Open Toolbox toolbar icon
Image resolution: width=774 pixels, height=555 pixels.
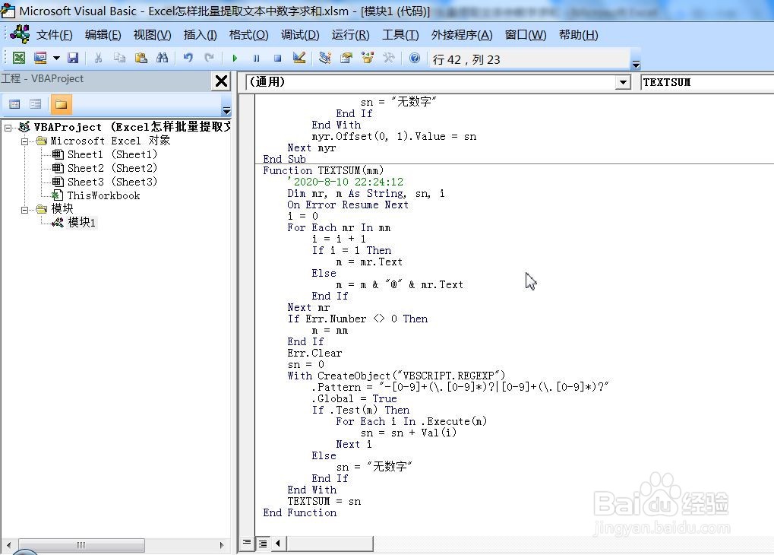pyautogui.click(x=389, y=58)
